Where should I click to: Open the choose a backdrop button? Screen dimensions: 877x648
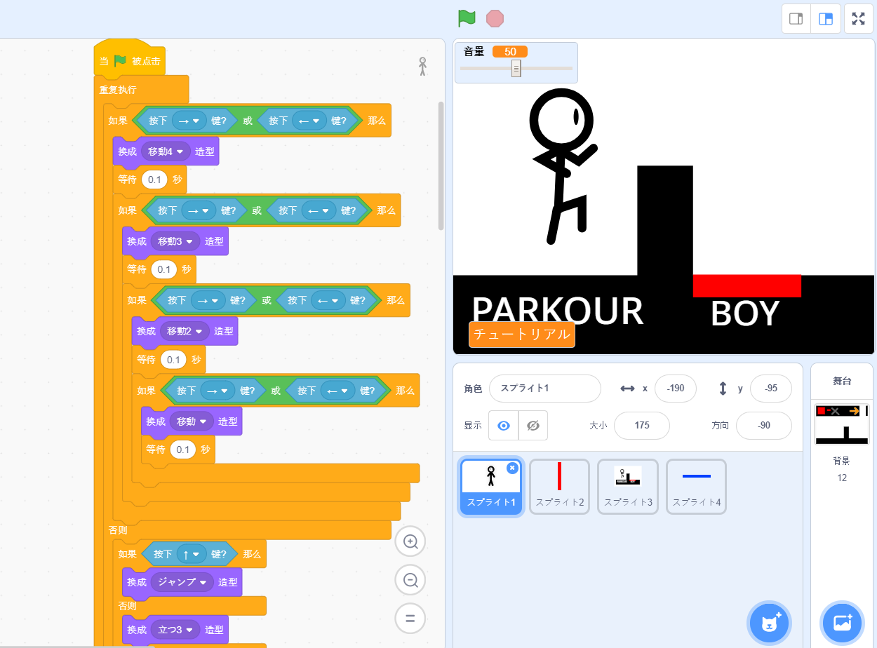pos(841,623)
